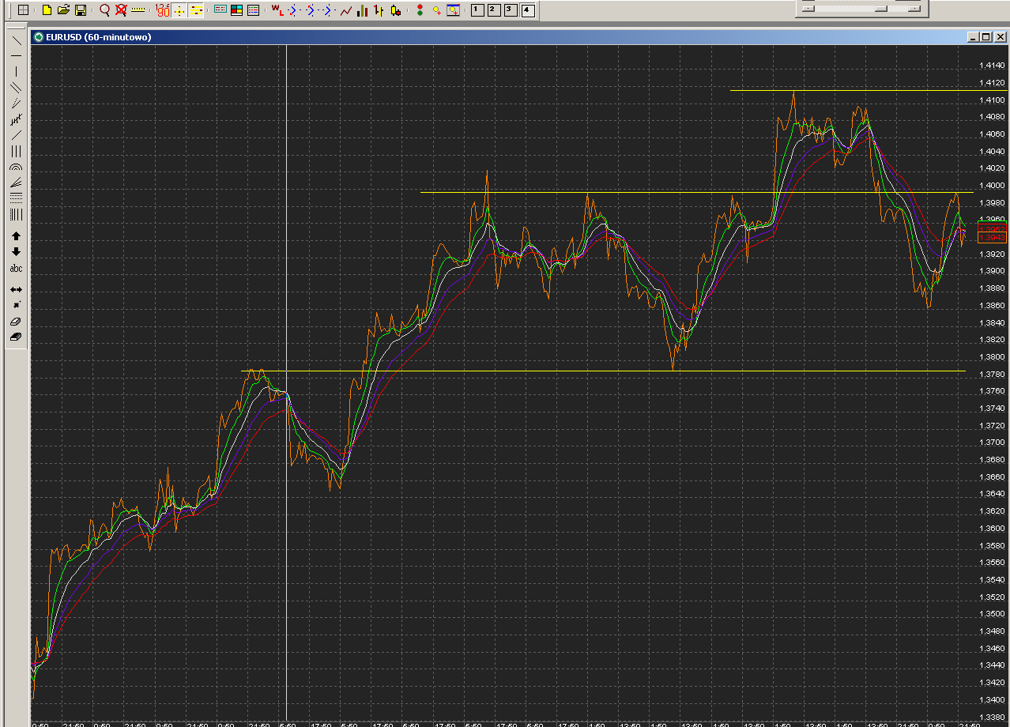Click the red WL watchlist icon
The image size is (1010, 727).
277,10
